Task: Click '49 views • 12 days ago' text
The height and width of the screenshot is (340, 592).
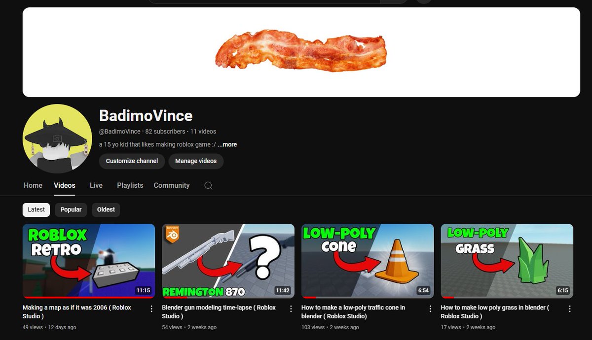Action: pyautogui.click(x=49, y=327)
